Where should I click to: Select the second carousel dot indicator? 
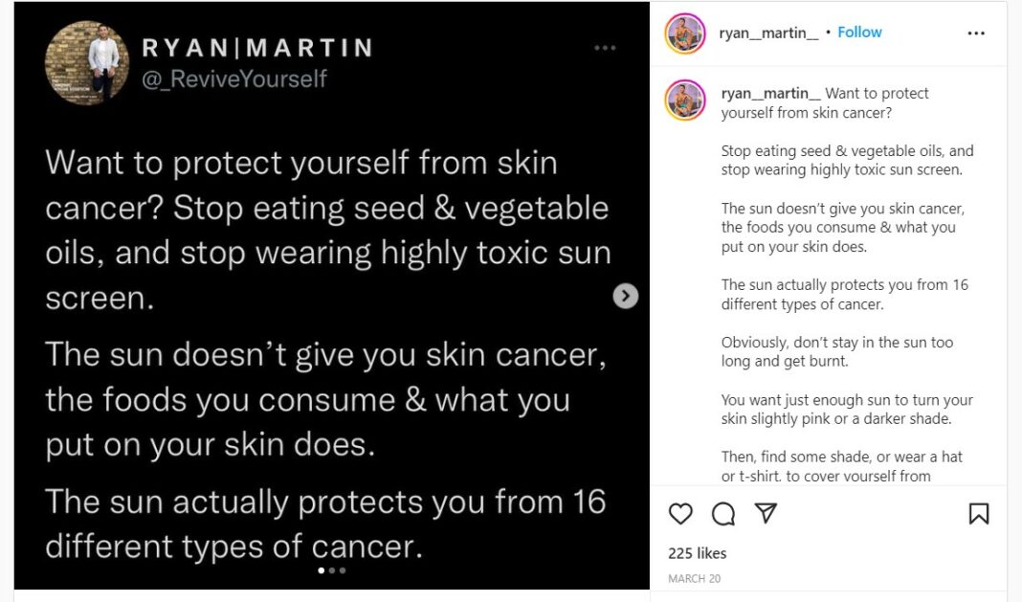click(x=331, y=569)
